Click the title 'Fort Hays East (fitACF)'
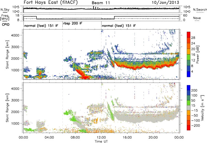 coord(51,2)
